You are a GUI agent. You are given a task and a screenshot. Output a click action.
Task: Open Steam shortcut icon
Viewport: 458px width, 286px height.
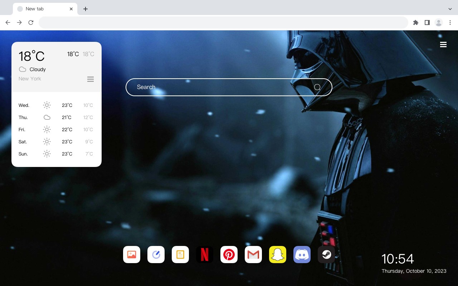(x=326, y=255)
